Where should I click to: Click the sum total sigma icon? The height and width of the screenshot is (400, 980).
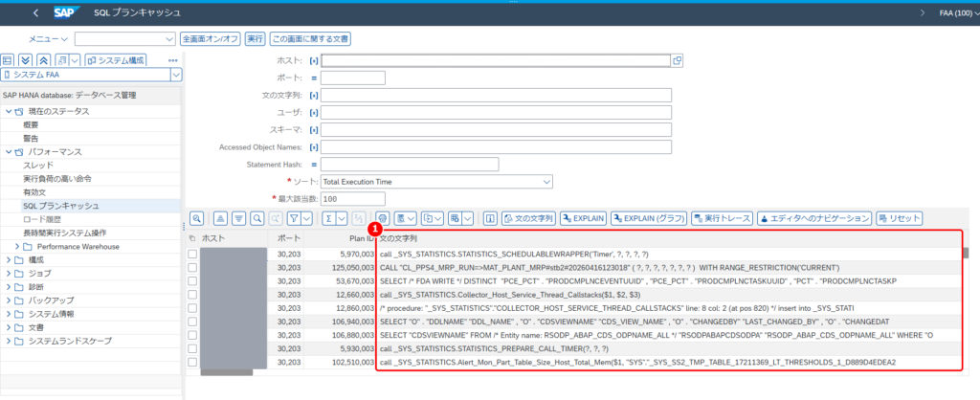coord(329,218)
